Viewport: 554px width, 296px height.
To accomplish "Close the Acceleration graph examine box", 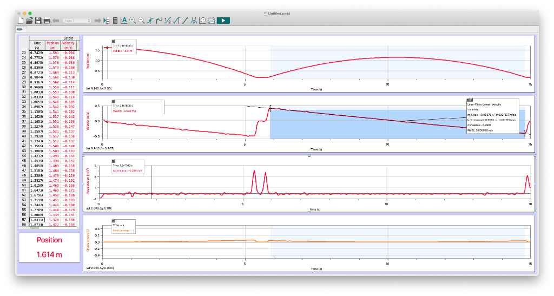I will click(114, 161).
